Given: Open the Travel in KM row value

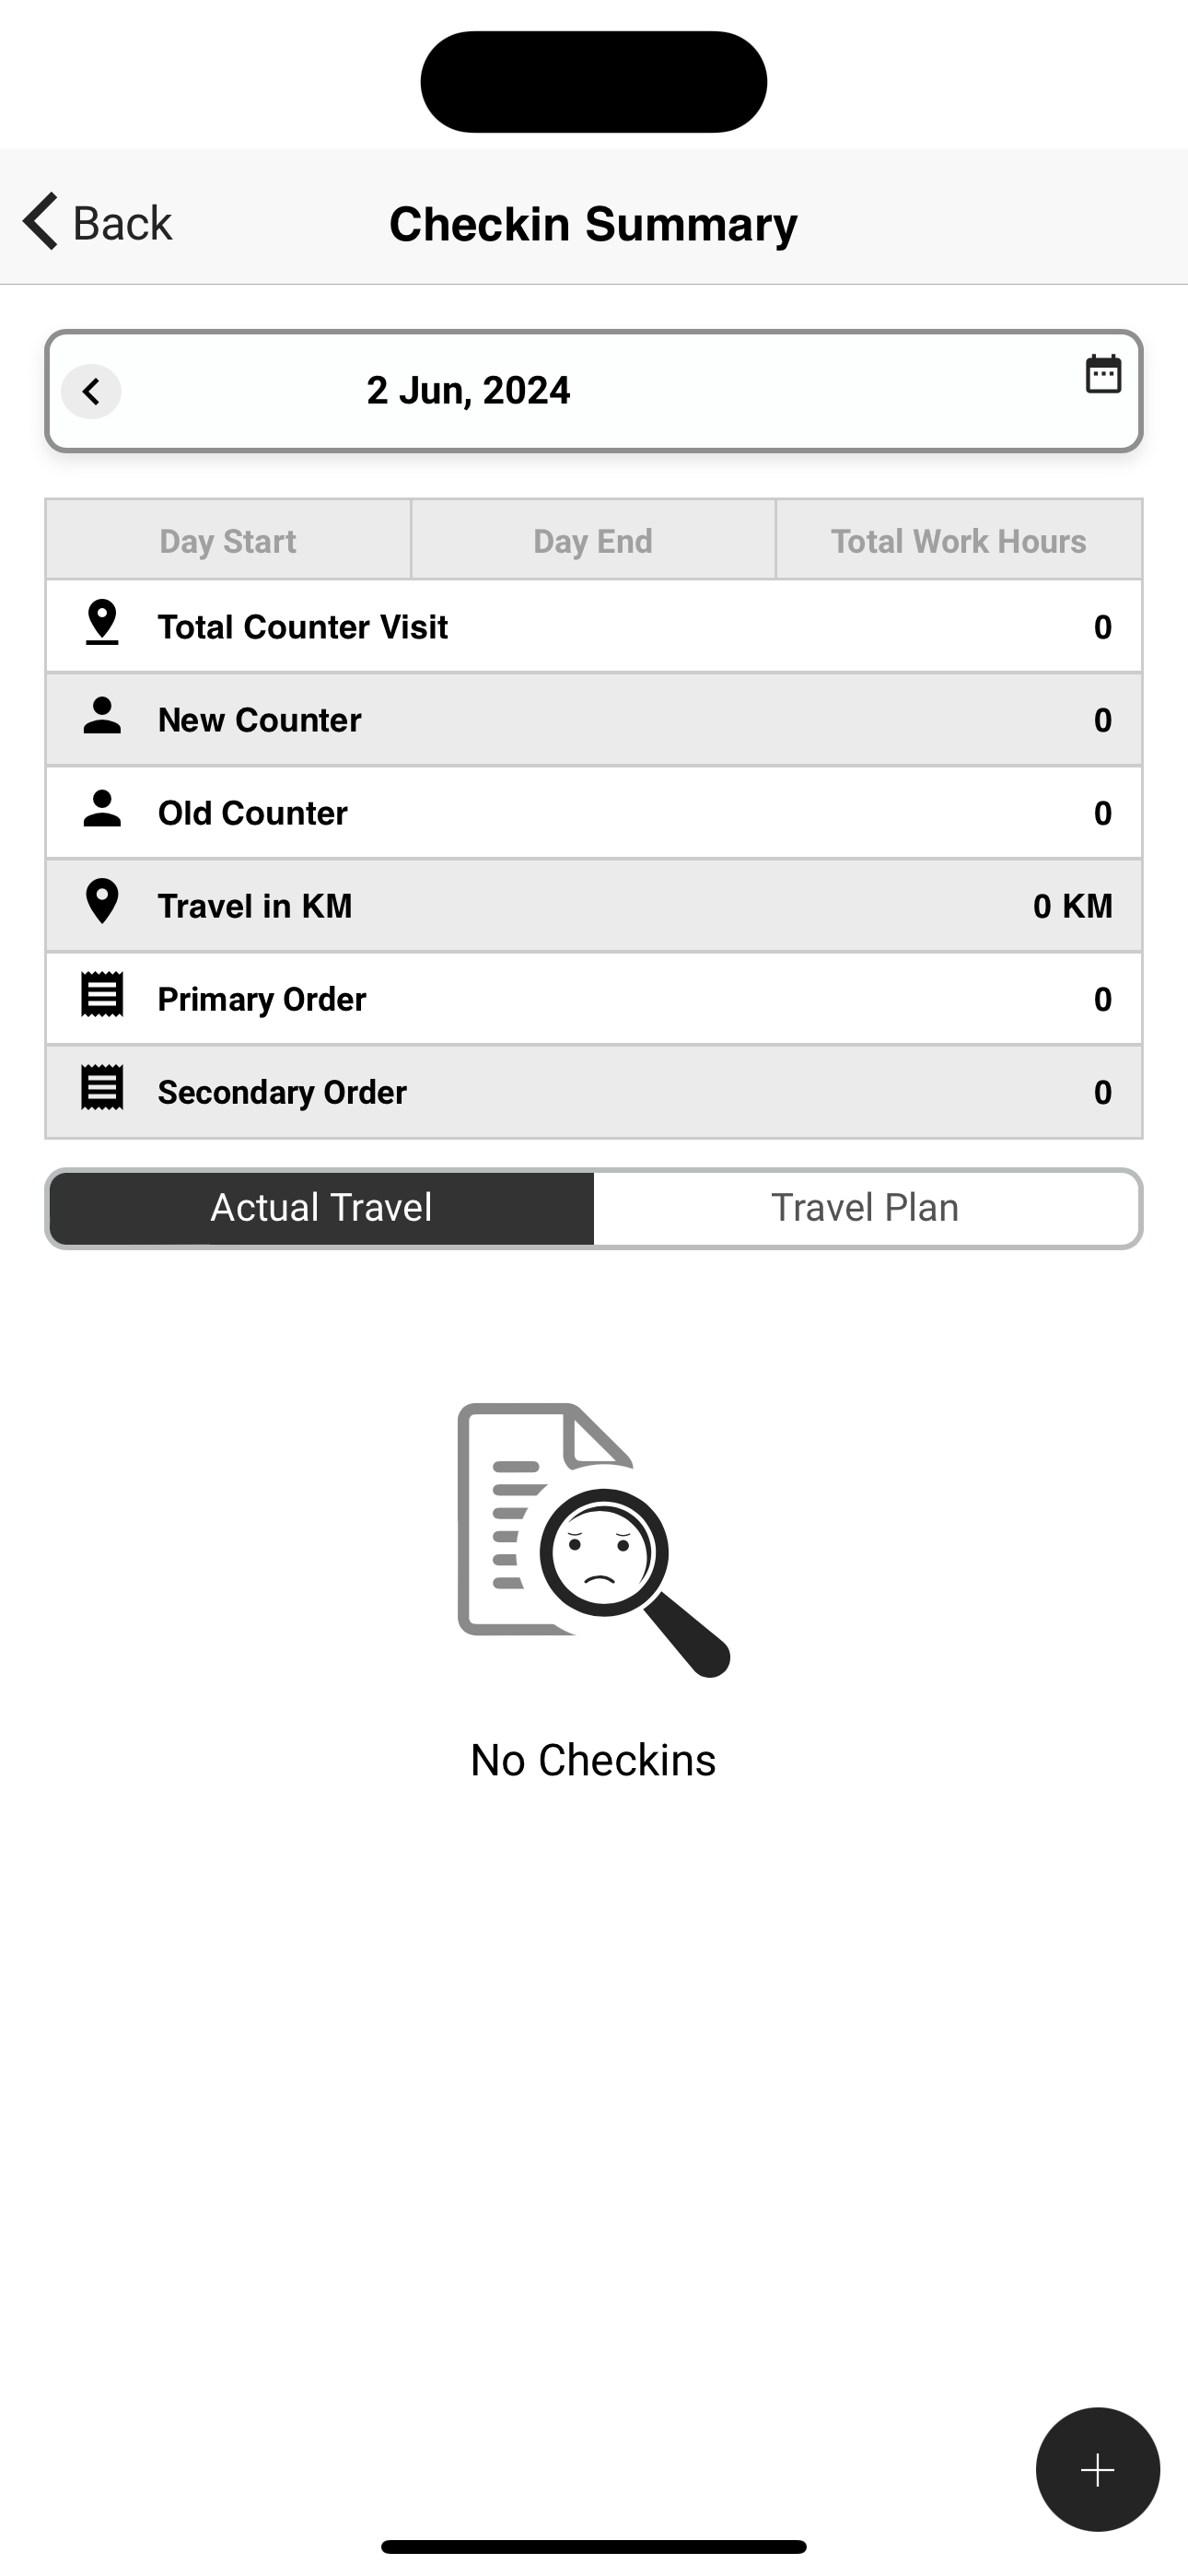Looking at the screenshot, I should (1073, 906).
